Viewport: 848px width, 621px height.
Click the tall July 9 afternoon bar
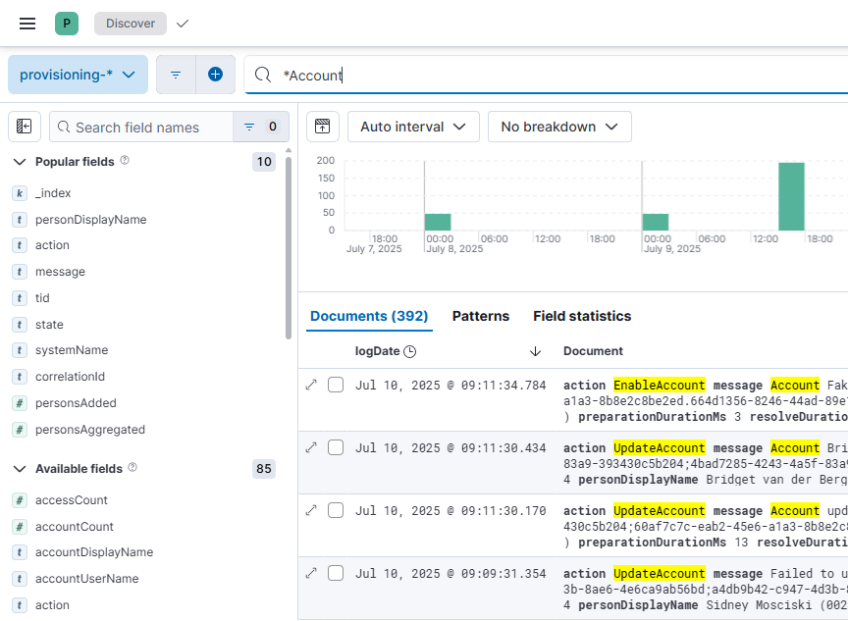[x=791, y=196]
